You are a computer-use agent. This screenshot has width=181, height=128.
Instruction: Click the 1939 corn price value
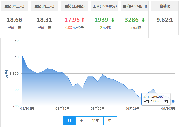[101, 20]
